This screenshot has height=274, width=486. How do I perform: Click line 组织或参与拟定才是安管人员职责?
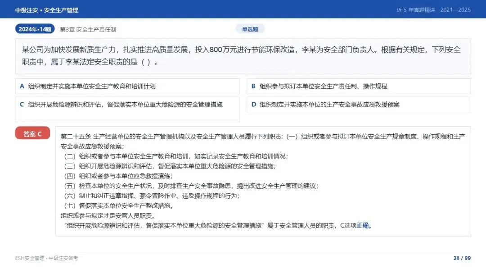pyautogui.click(x=108, y=216)
